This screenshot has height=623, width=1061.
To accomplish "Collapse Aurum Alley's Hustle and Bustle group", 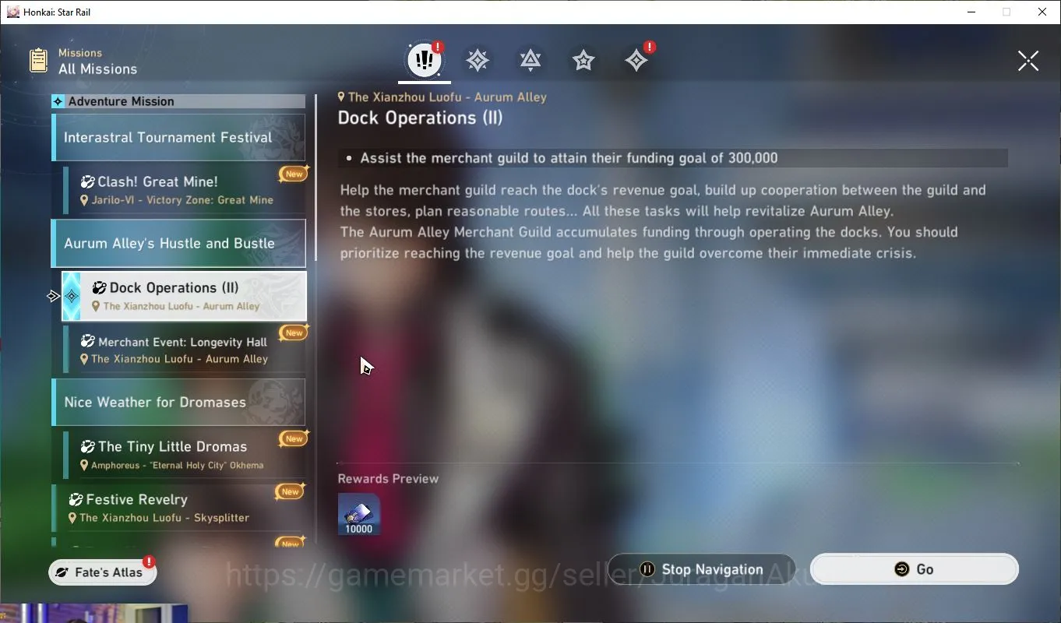I will click(178, 244).
